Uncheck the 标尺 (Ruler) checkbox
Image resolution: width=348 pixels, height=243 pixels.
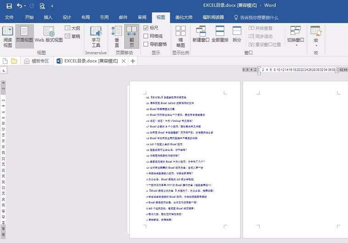(146, 28)
